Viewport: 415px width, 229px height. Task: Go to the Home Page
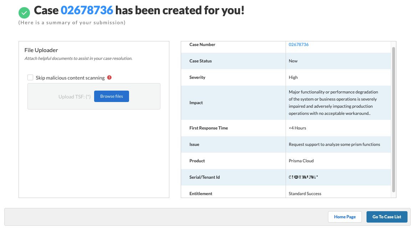click(345, 217)
